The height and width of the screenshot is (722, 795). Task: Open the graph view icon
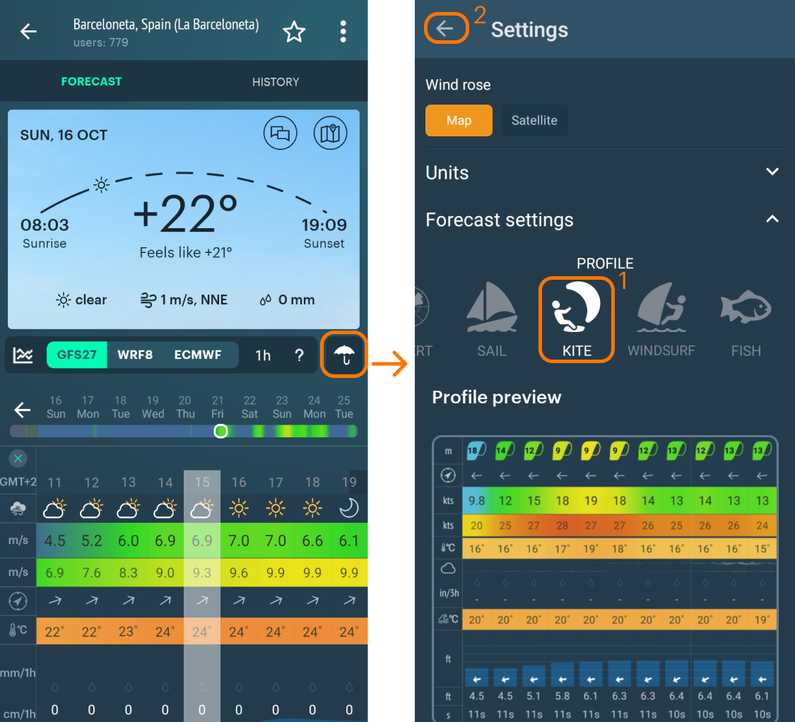(24, 355)
